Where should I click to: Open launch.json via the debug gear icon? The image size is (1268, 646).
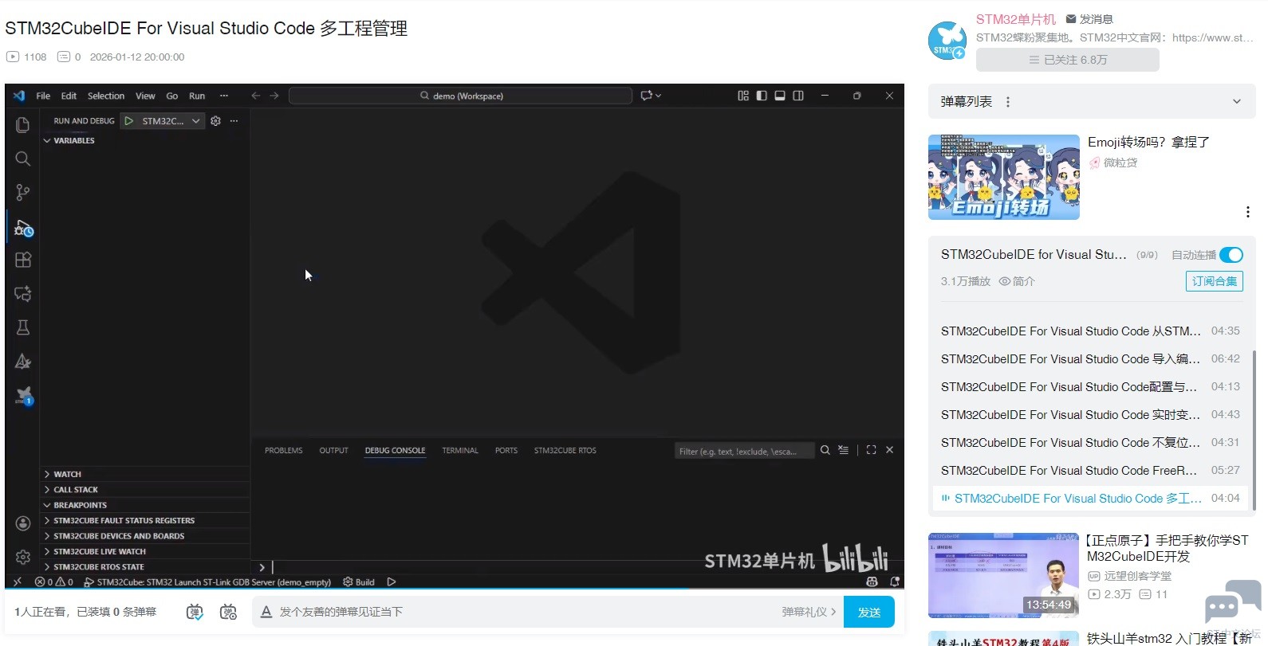(x=215, y=121)
